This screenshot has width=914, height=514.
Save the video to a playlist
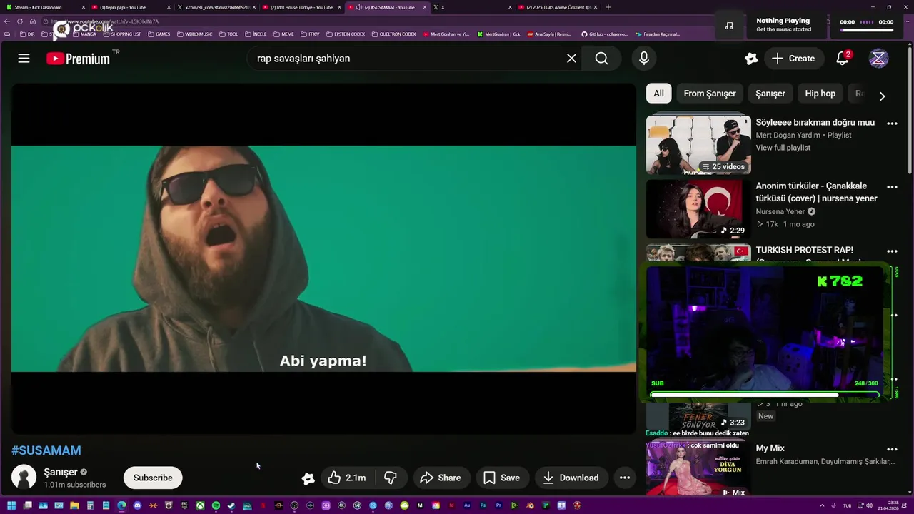(x=502, y=478)
